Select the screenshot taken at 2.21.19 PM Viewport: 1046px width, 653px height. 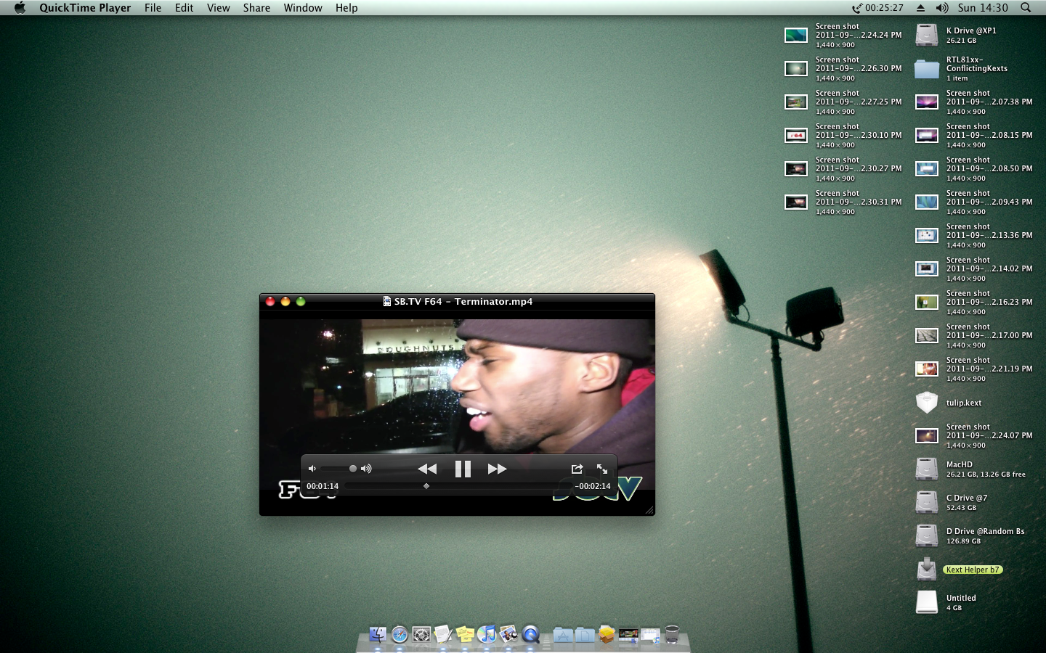point(927,369)
